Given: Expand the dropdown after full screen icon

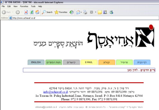Looking at the screenshot, I should point(95,12).
